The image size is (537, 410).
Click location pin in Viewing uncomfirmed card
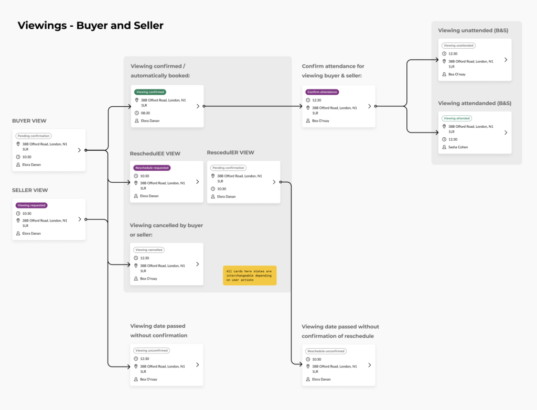(136, 367)
